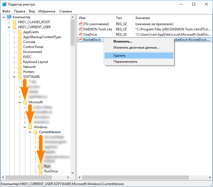Open the Правка menu
This screenshot has height=187, width=213.
click(x=20, y=11)
